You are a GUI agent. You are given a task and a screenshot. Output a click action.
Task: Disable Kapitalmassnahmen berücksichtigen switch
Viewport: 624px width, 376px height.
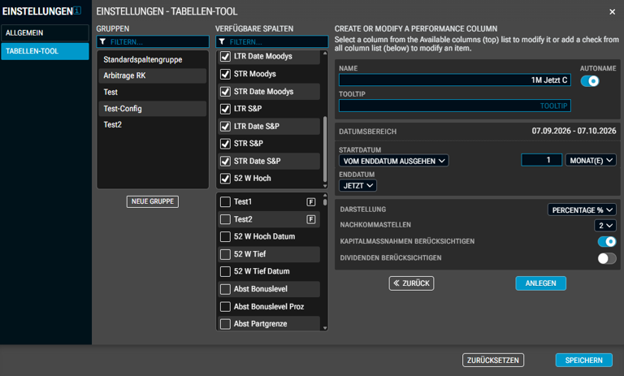(607, 241)
